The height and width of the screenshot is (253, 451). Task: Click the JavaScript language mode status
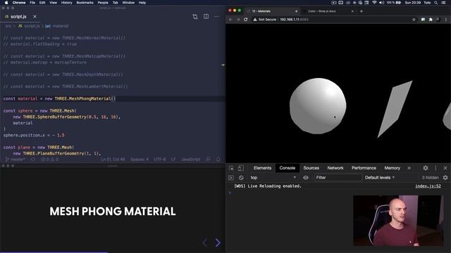[190, 160]
